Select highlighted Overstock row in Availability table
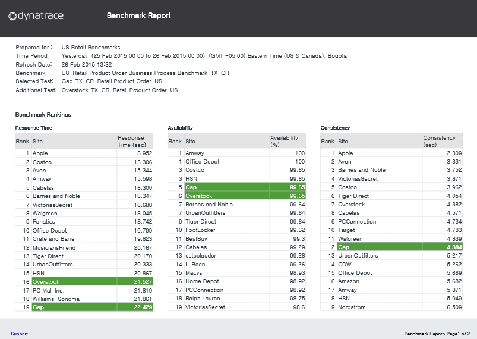 pos(236,196)
